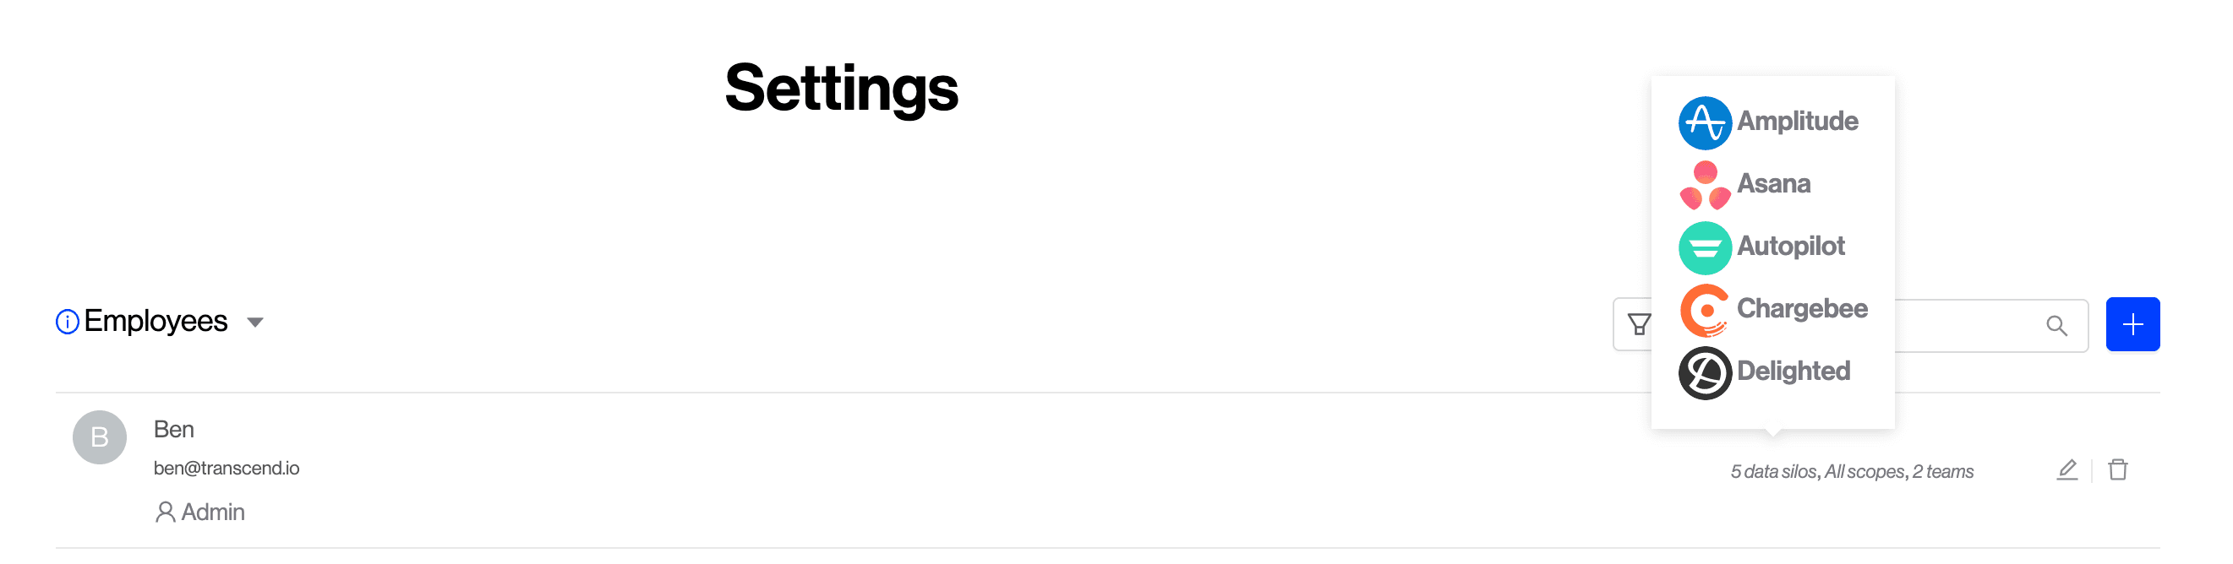
Task: Open the filter funnel icon
Action: pyautogui.click(x=1637, y=325)
